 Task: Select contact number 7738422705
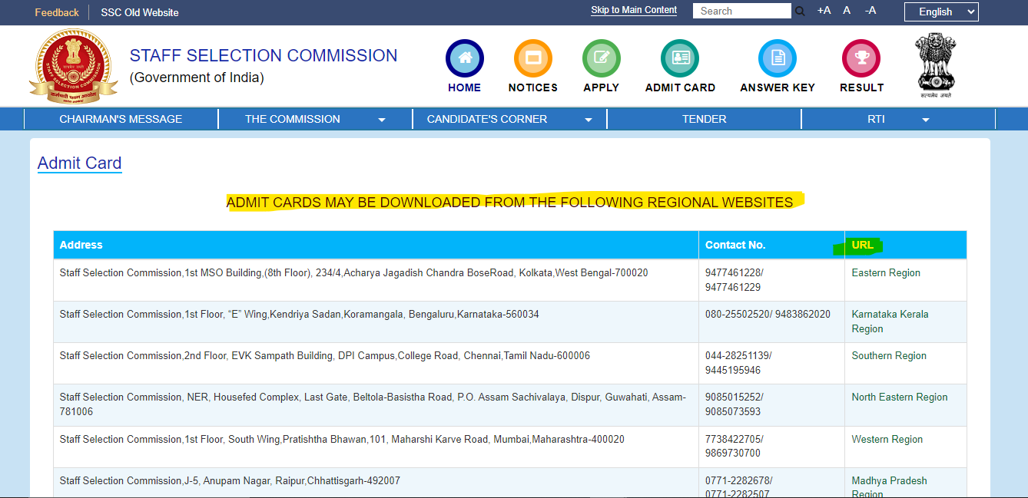(733, 439)
